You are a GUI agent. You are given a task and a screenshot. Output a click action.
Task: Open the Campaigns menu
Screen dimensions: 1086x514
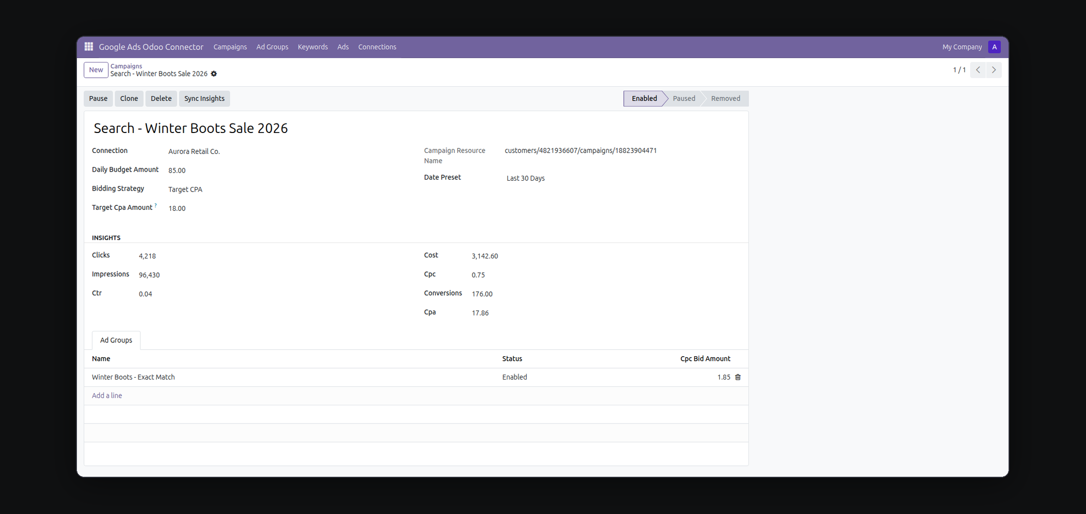tap(230, 47)
